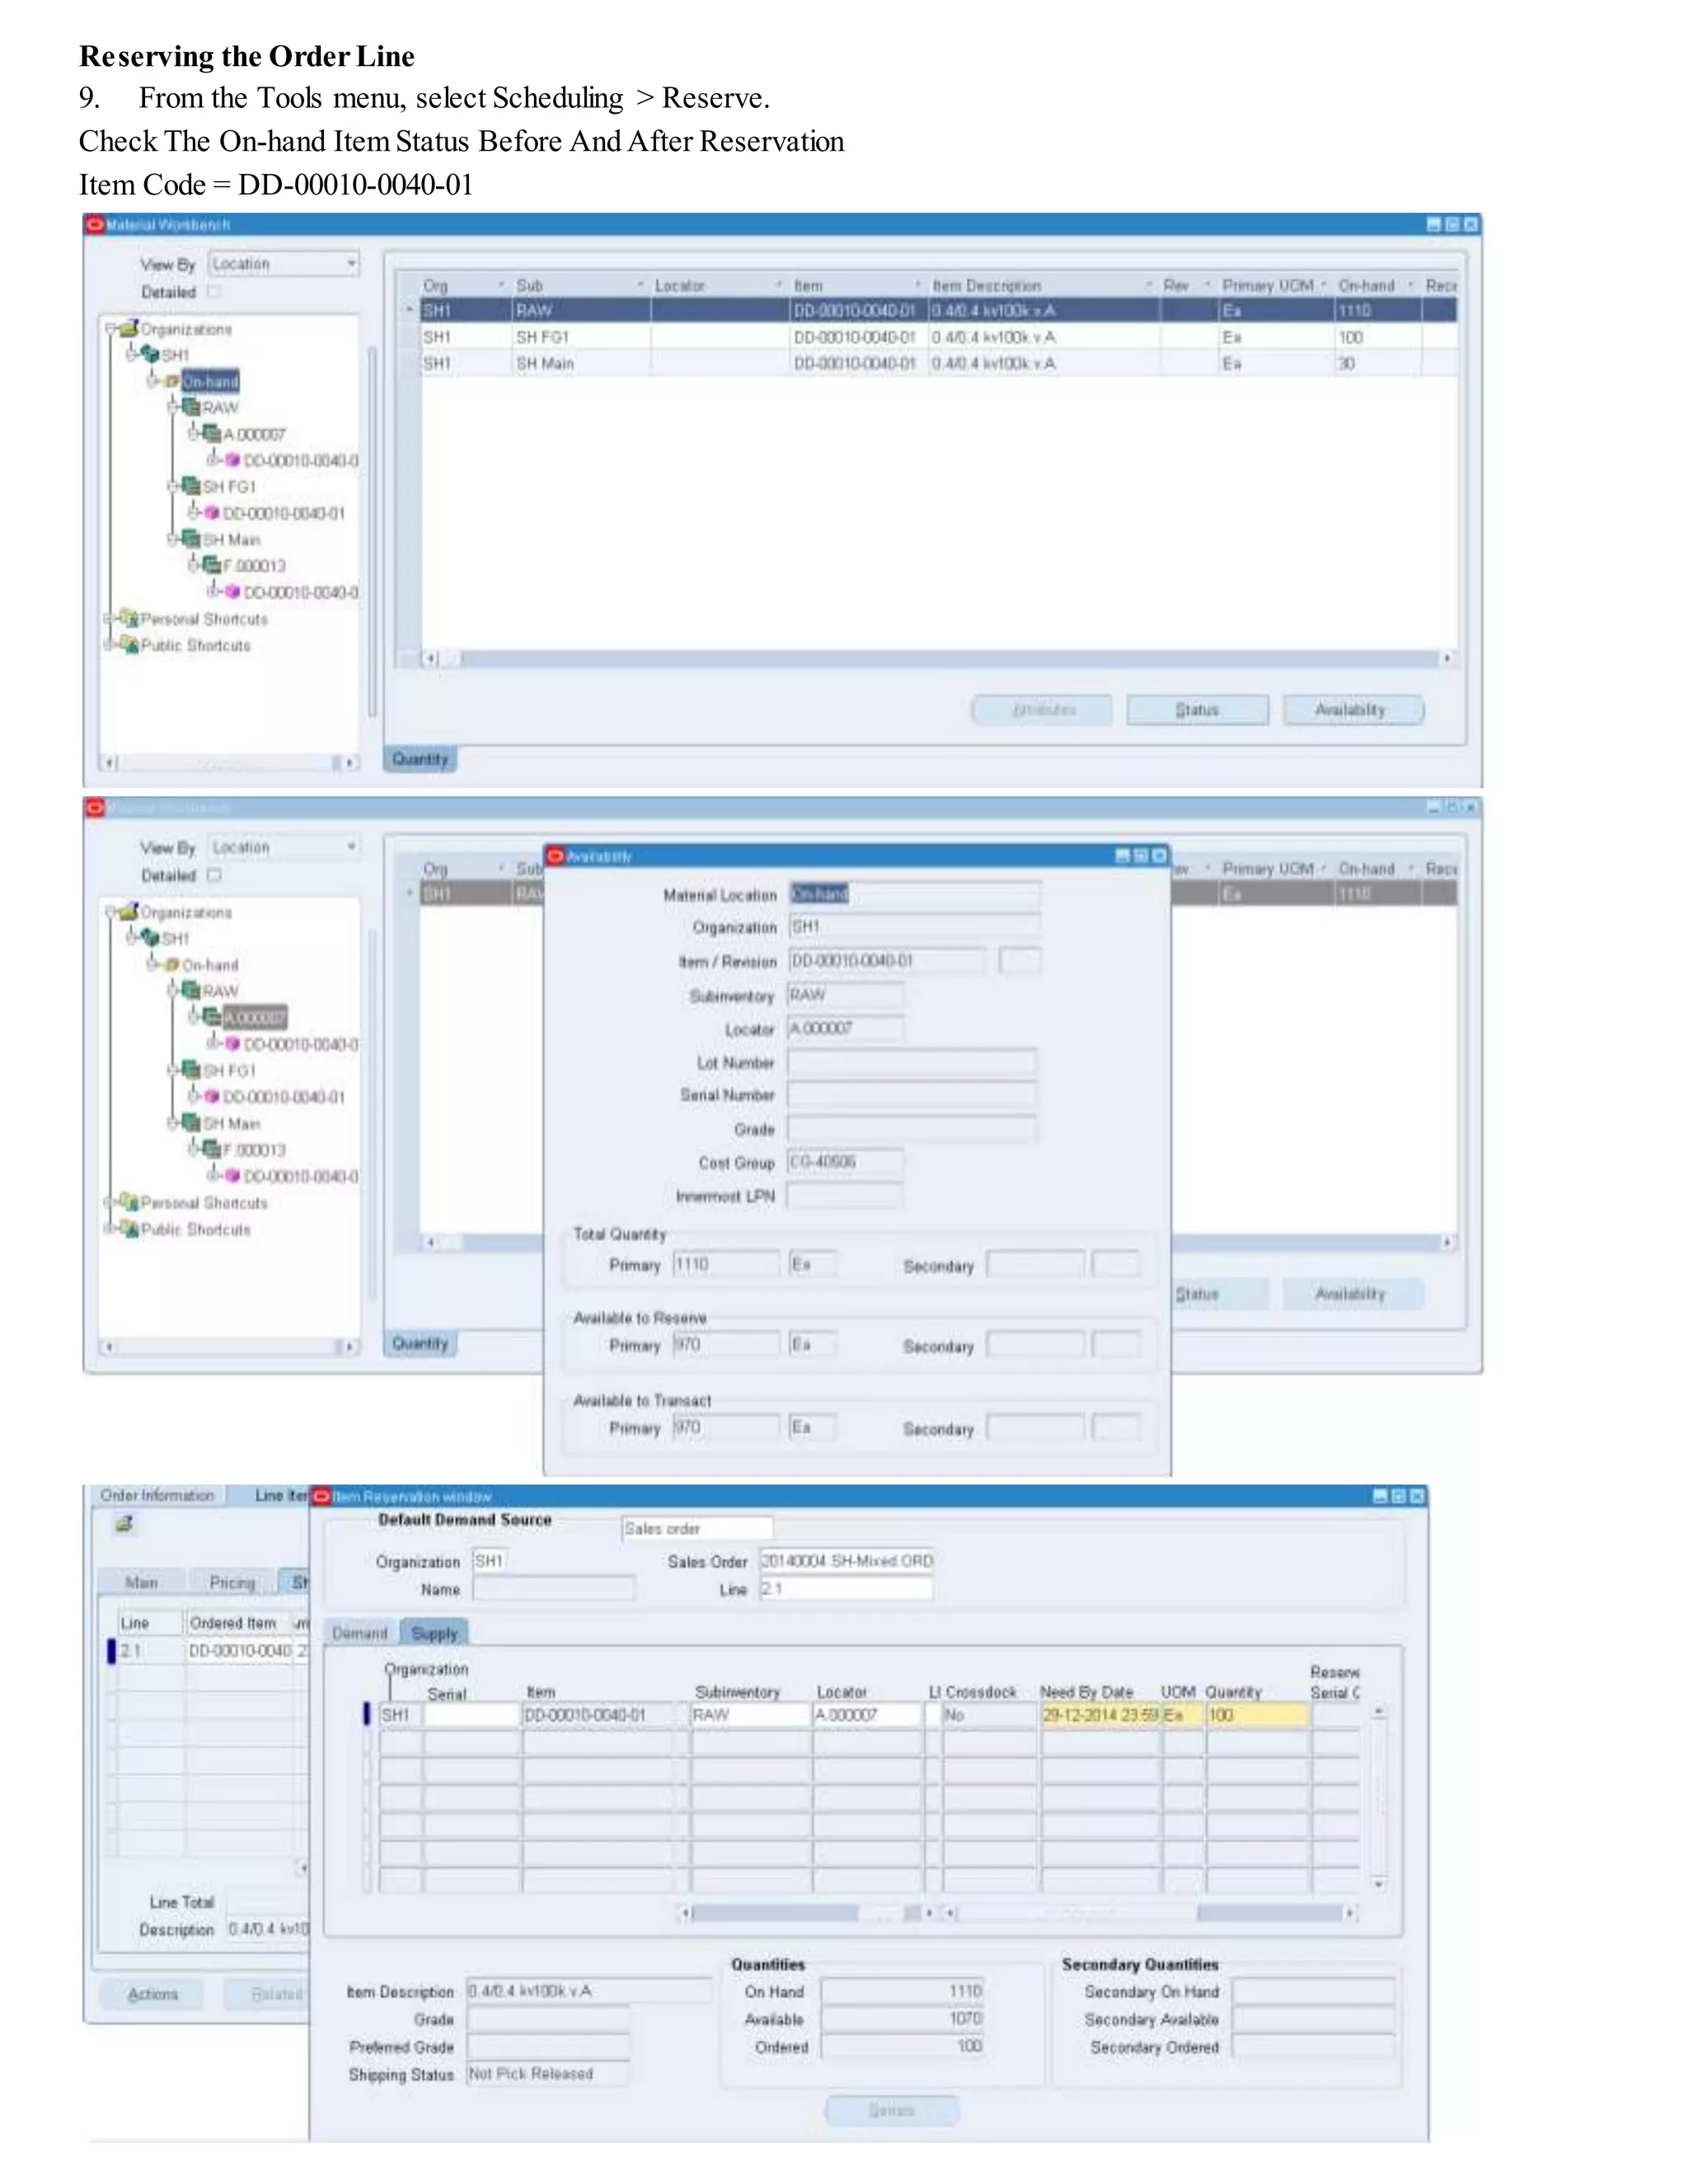Tick the Detailed checkbox in top Material Workbench

tap(214, 292)
